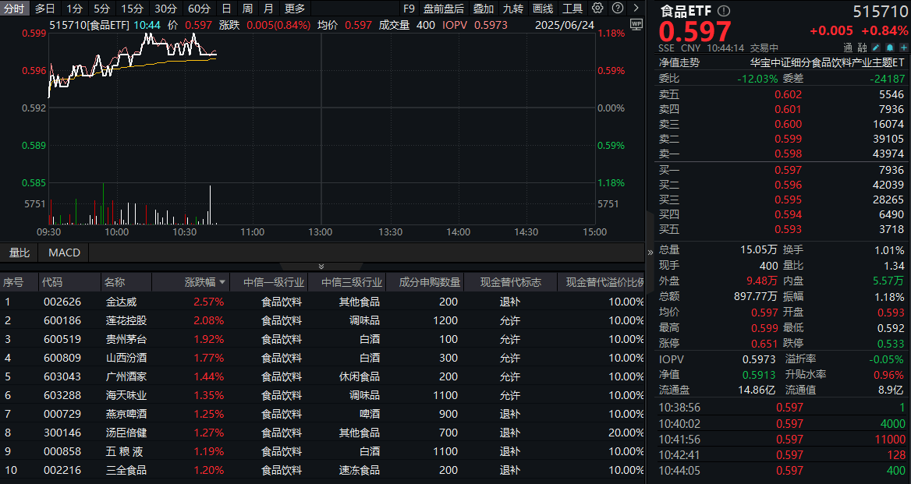Open the settings gear icon

click(x=597, y=9)
